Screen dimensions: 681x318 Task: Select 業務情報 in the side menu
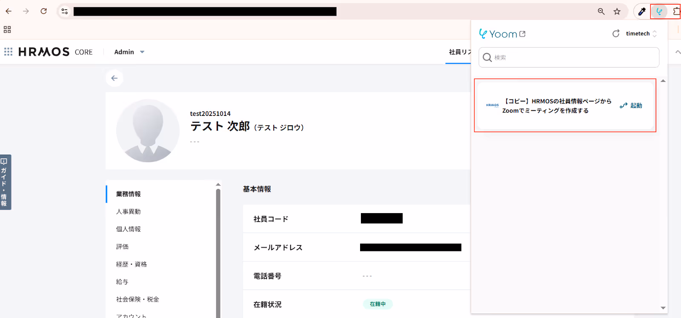pos(129,194)
